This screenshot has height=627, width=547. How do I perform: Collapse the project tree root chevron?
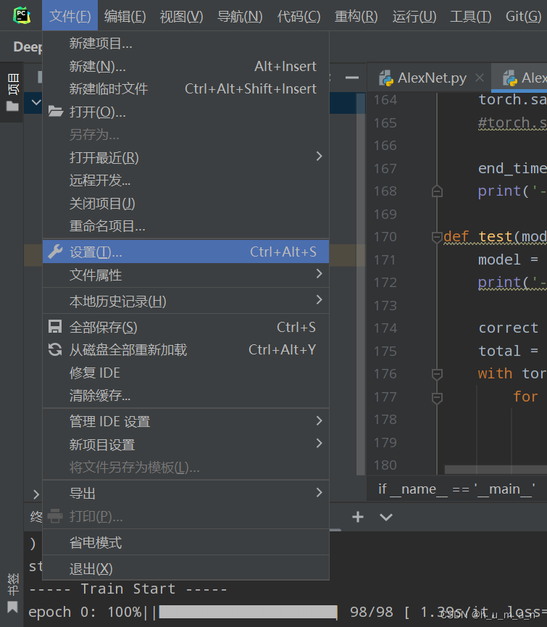(36, 102)
